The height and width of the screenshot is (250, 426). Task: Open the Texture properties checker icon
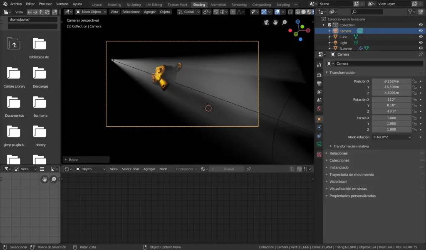(319, 154)
